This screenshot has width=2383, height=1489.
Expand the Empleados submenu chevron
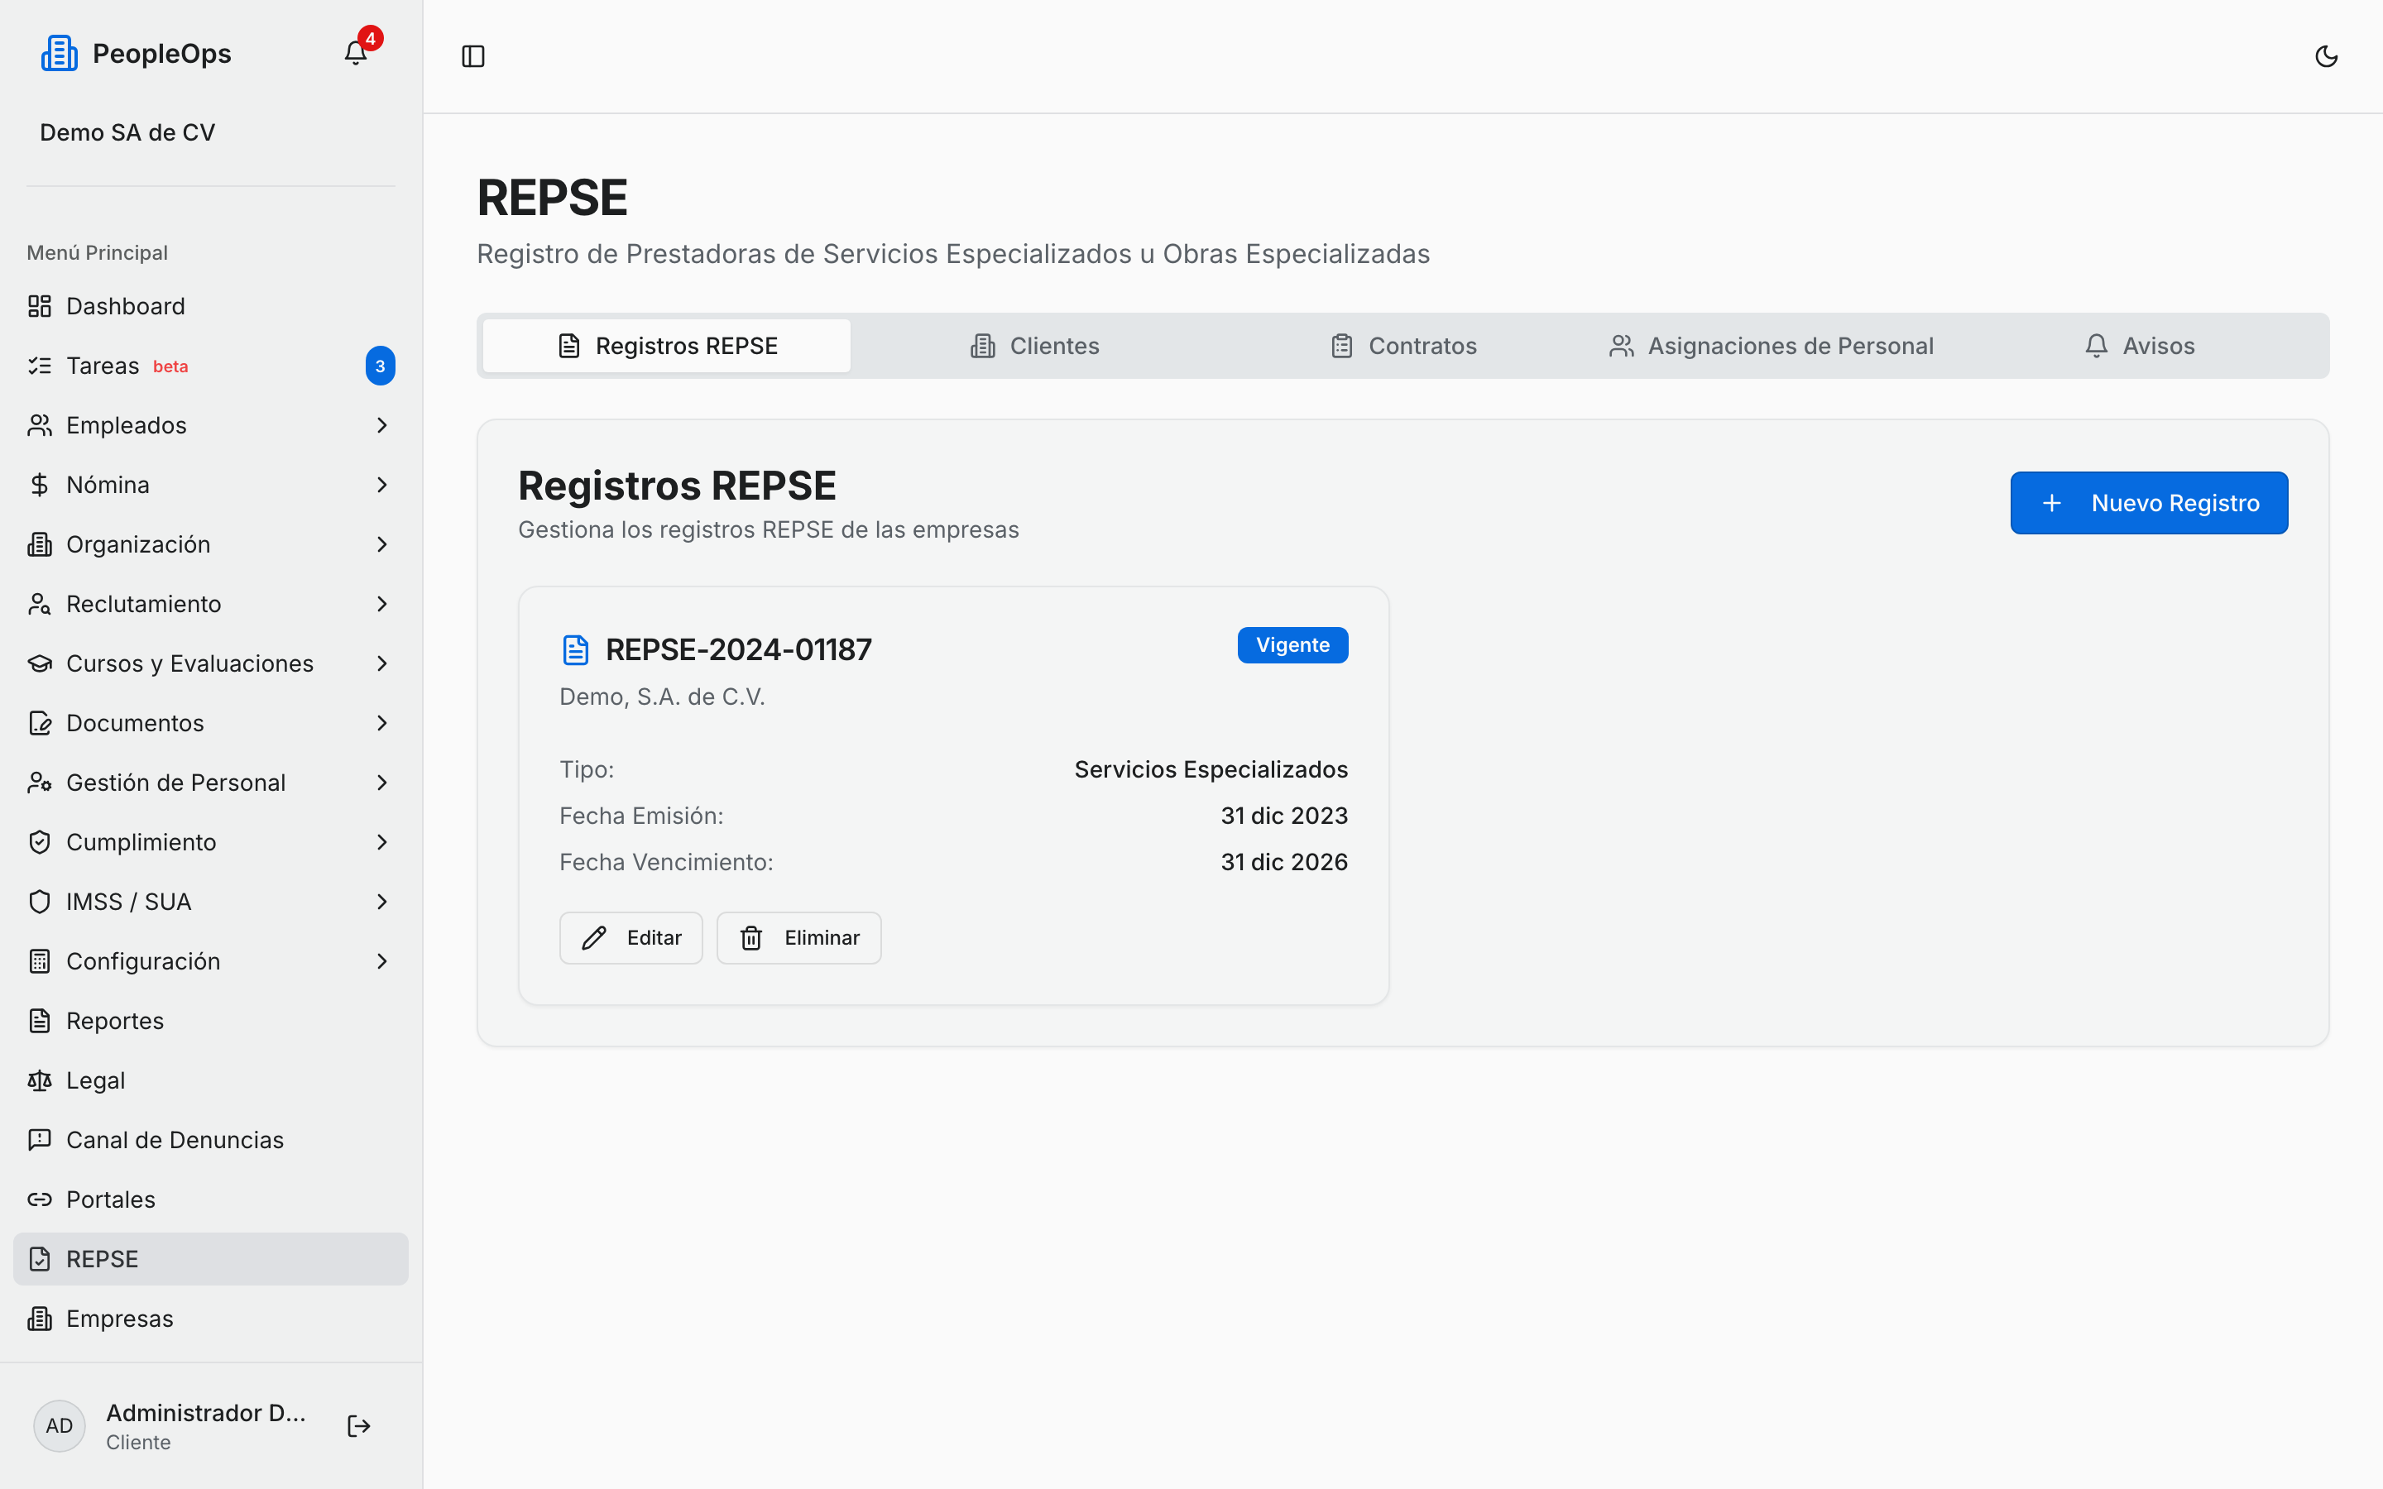382,425
